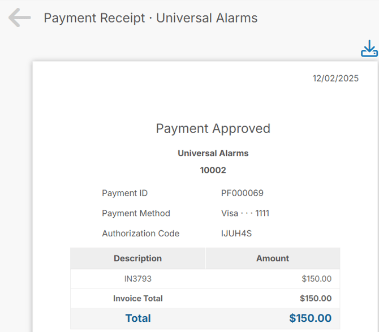The image size is (379, 332).
Task: Click the Payment Receipt page title
Action: pyautogui.click(x=150, y=18)
